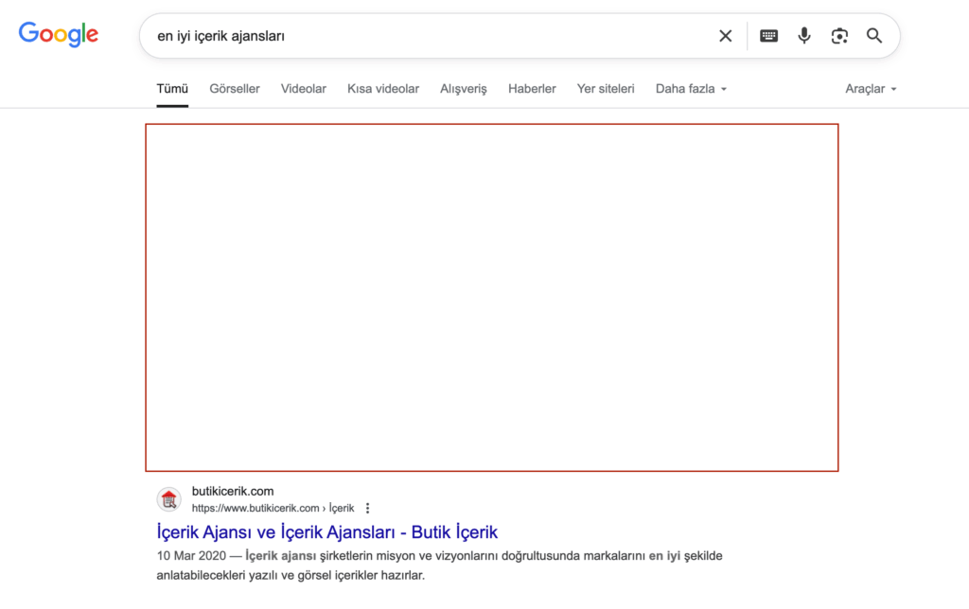
Task: Open 'İçerik Ajansı ve İçerik Ajansları - Butik İçerik' result
Action: [326, 531]
